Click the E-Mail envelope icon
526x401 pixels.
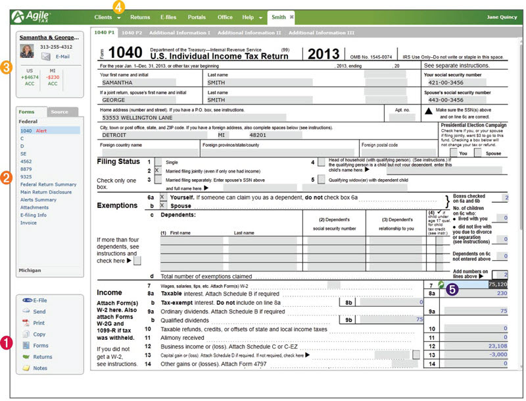click(45, 57)
